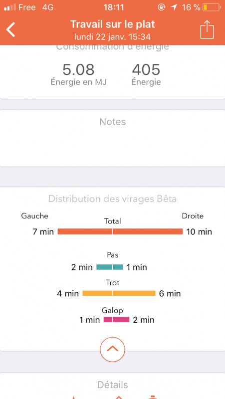Collapse section with the round chevron-up button
This screenshot has height=399, width=225.
pyautogui.click(x=113, y=350)
